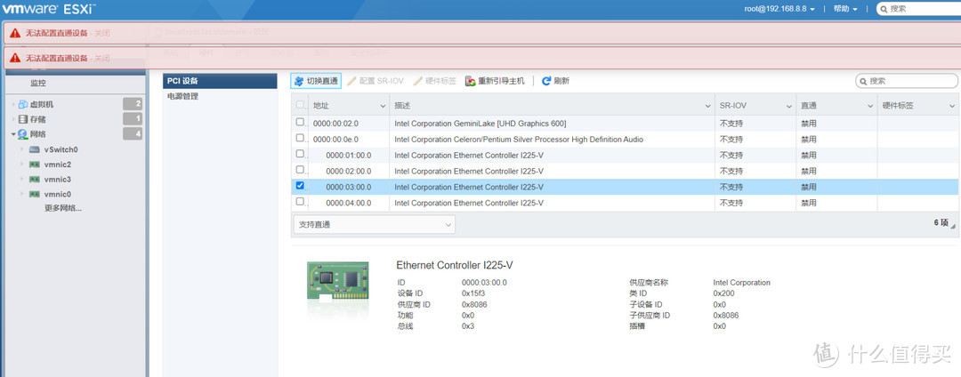Open the 硬件标签 column header dropdown arrow
The height and width of the screenshot is (377, 961).
952,106
